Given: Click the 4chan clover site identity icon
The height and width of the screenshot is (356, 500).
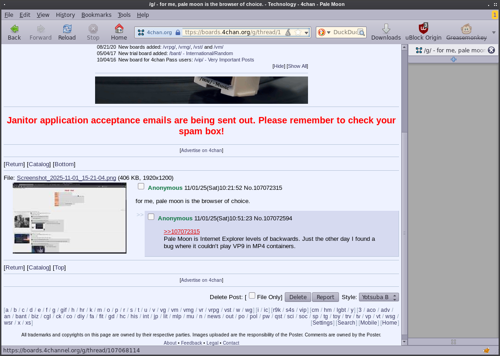Looking at the screenshot, I should tap(141, 32).
